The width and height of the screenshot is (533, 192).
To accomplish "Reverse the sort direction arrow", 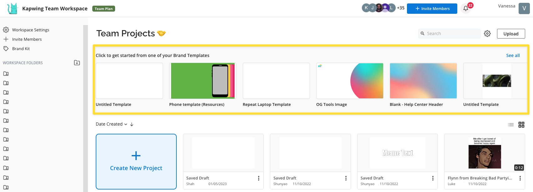I will point(132,124).
